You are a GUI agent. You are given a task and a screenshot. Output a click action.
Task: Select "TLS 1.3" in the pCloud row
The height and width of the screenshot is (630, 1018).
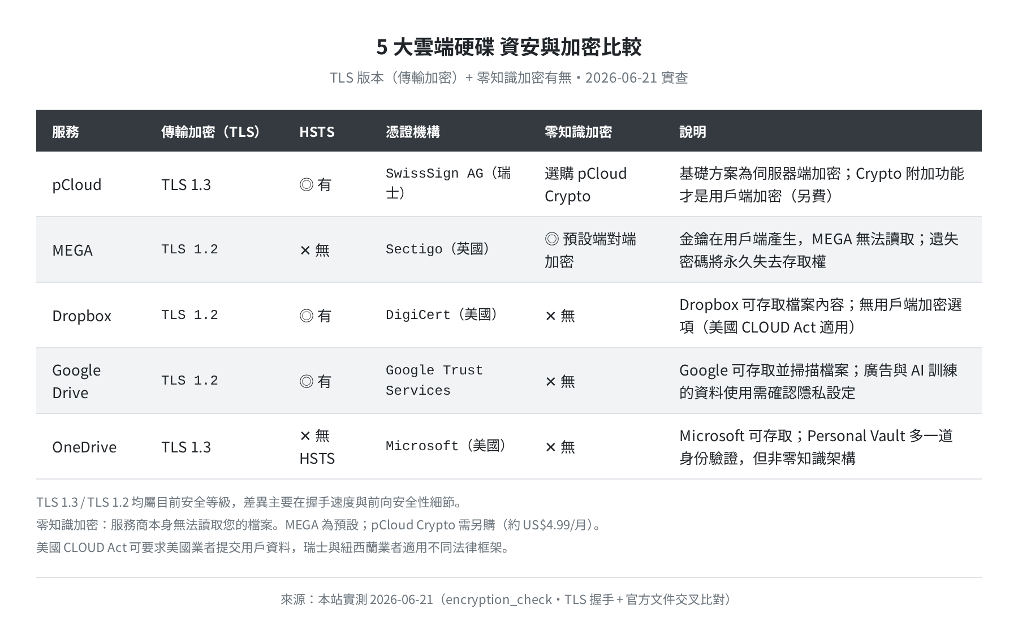click(186, 184)
